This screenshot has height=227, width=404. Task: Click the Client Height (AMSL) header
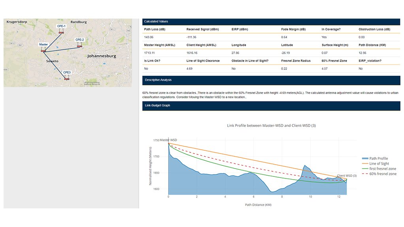[x=201, y=45]
